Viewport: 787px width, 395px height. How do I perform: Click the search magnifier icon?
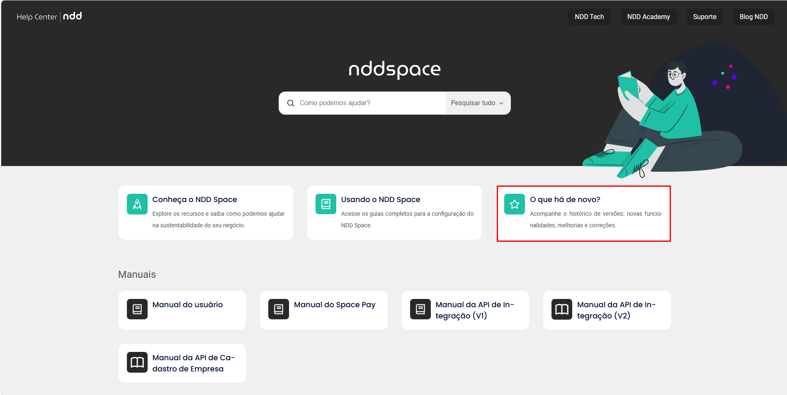coord(291,103)
